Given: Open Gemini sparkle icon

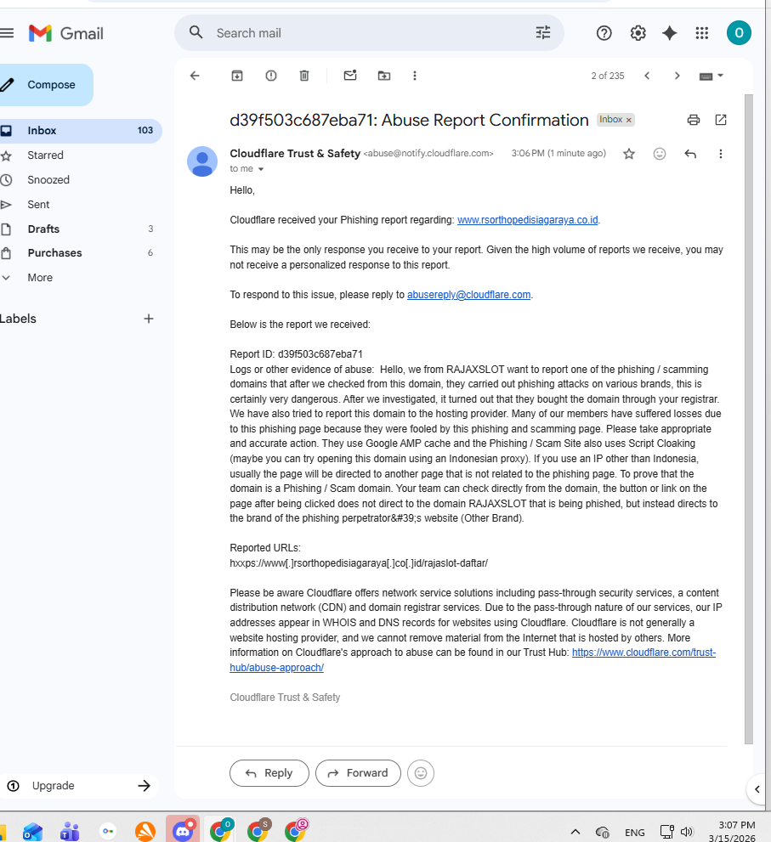Looking at the screenshot, I should [670, 33].
